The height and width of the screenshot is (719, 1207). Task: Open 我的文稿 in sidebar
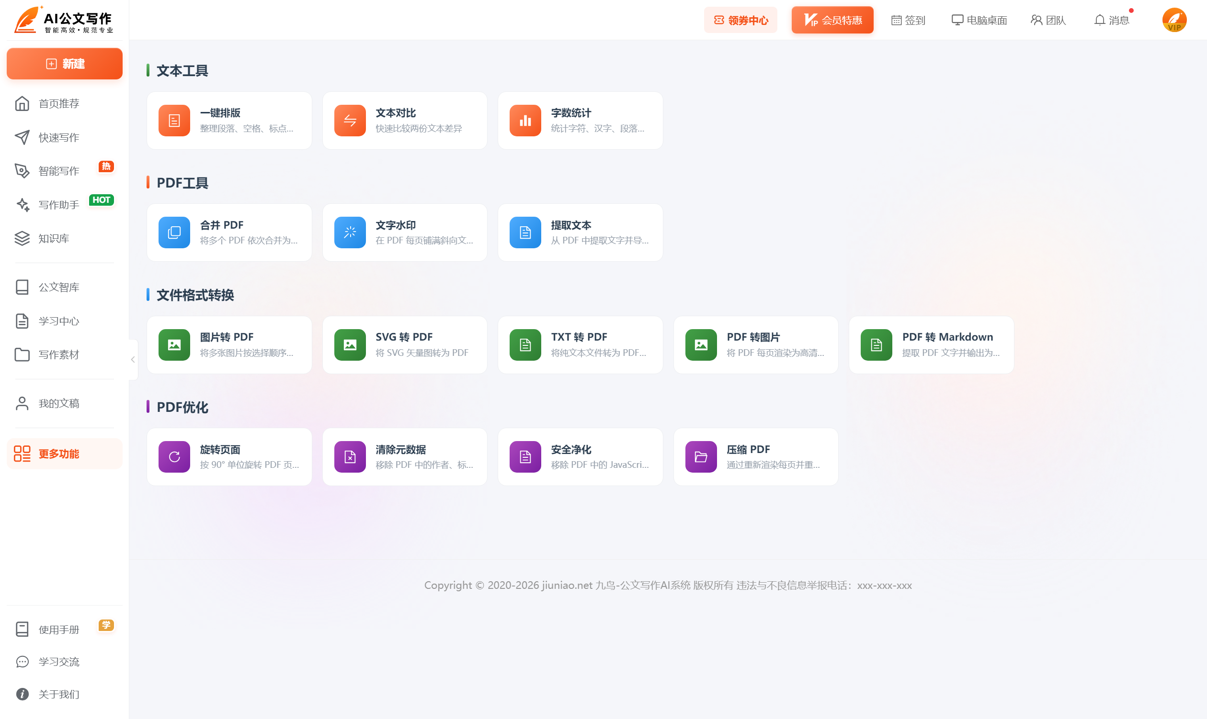[65, 404]
